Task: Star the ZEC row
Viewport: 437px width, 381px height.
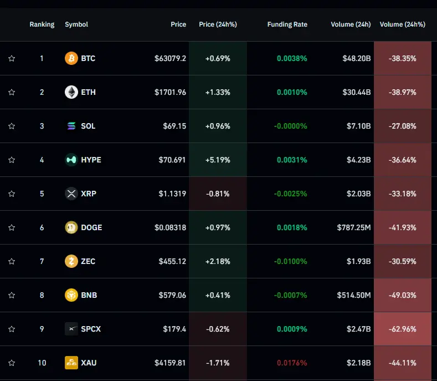Action: pyautogui.click(x=12, y=261)
